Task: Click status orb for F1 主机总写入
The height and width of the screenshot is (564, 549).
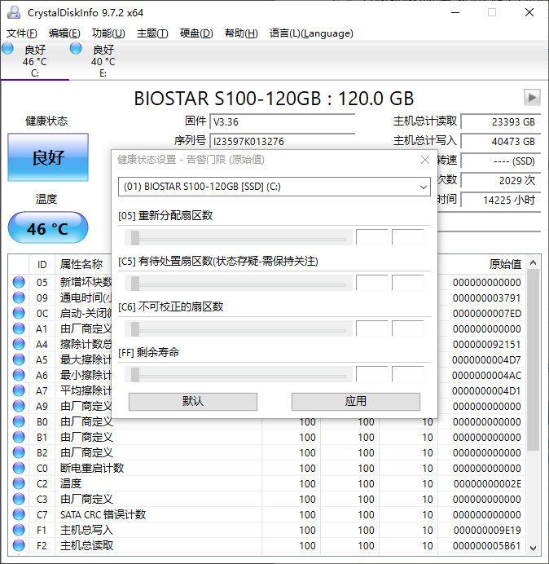Action: [x=19, y=530]
